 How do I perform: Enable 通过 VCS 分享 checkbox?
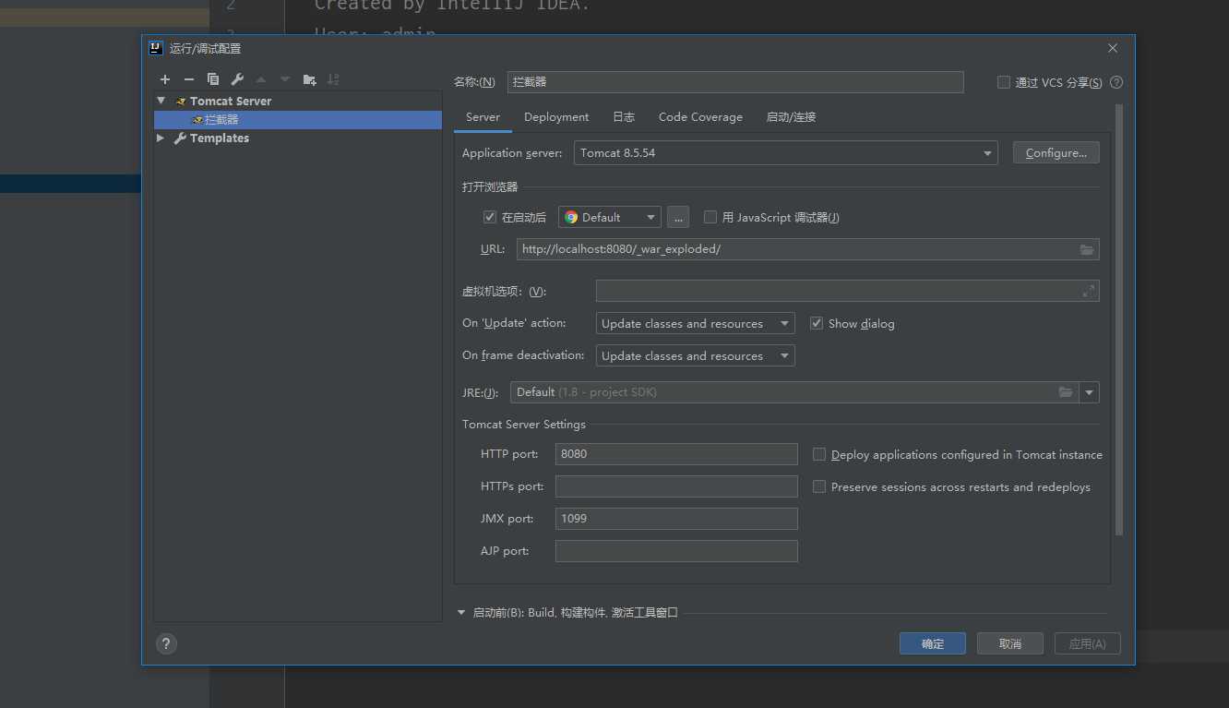pyautogui.click(x=1004, y=82)
